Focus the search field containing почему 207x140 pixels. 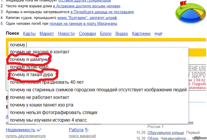pyautogui.click(x=107, y=45)
